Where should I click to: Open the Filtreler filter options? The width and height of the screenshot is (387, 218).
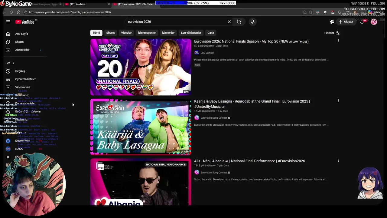[332, 33]
